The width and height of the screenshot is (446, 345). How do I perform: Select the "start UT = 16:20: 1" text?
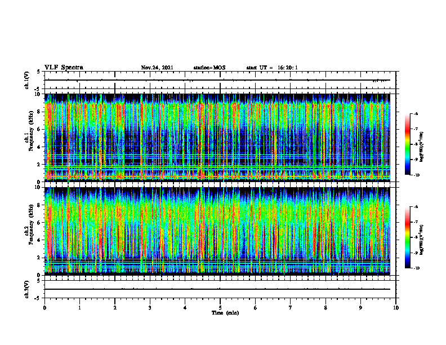coord(272,68)
